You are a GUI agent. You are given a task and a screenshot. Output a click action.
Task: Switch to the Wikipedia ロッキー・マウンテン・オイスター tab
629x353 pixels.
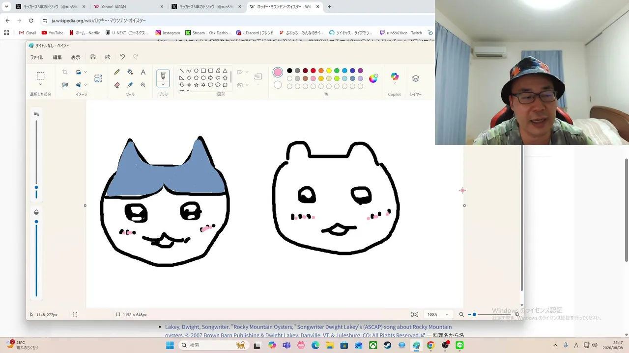285,7
